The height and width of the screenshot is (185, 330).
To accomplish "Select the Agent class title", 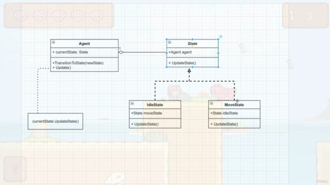I will [84, 44].
